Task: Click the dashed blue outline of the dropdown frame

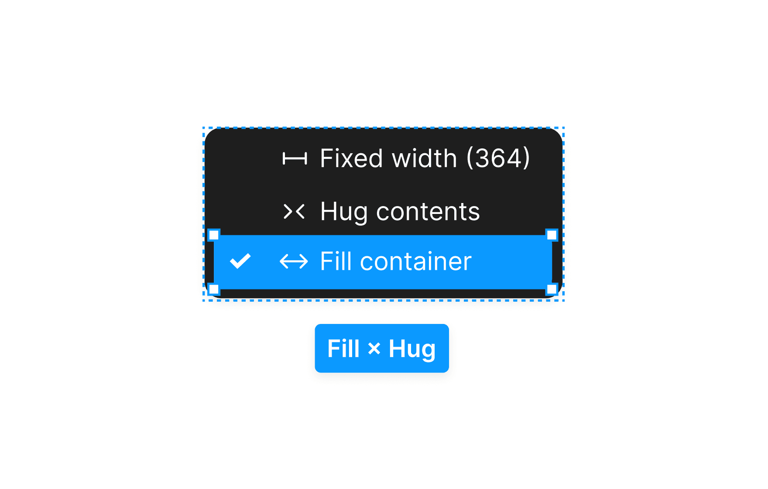Action: click(383, 128)
